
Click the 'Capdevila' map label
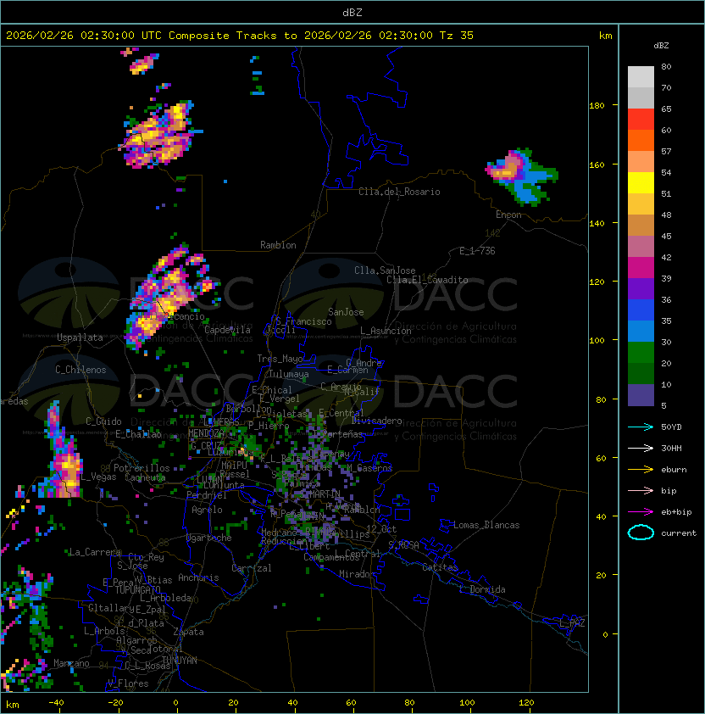(227, 330)
